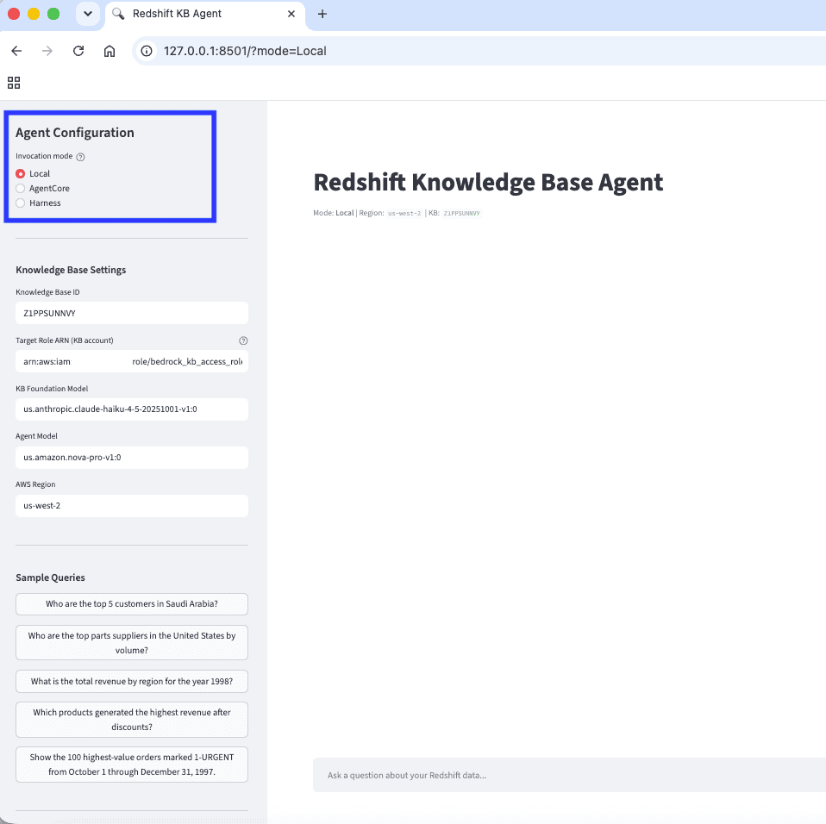Screen dimensions: 826x824
Task: Run the 1-URGENT highest-value orders query
Action: (132, 765)
